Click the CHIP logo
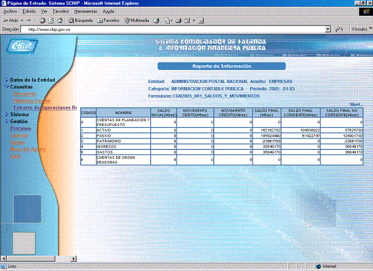373x271 pixels. pyautogui.click(x=22, y=45)
